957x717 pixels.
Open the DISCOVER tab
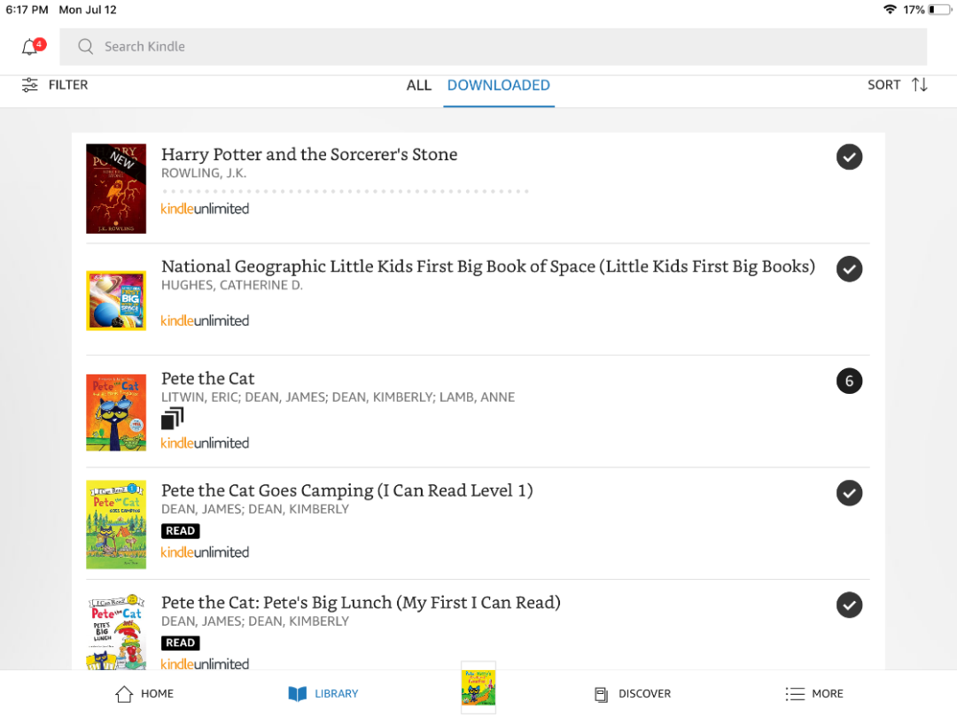tap(633, 694)
